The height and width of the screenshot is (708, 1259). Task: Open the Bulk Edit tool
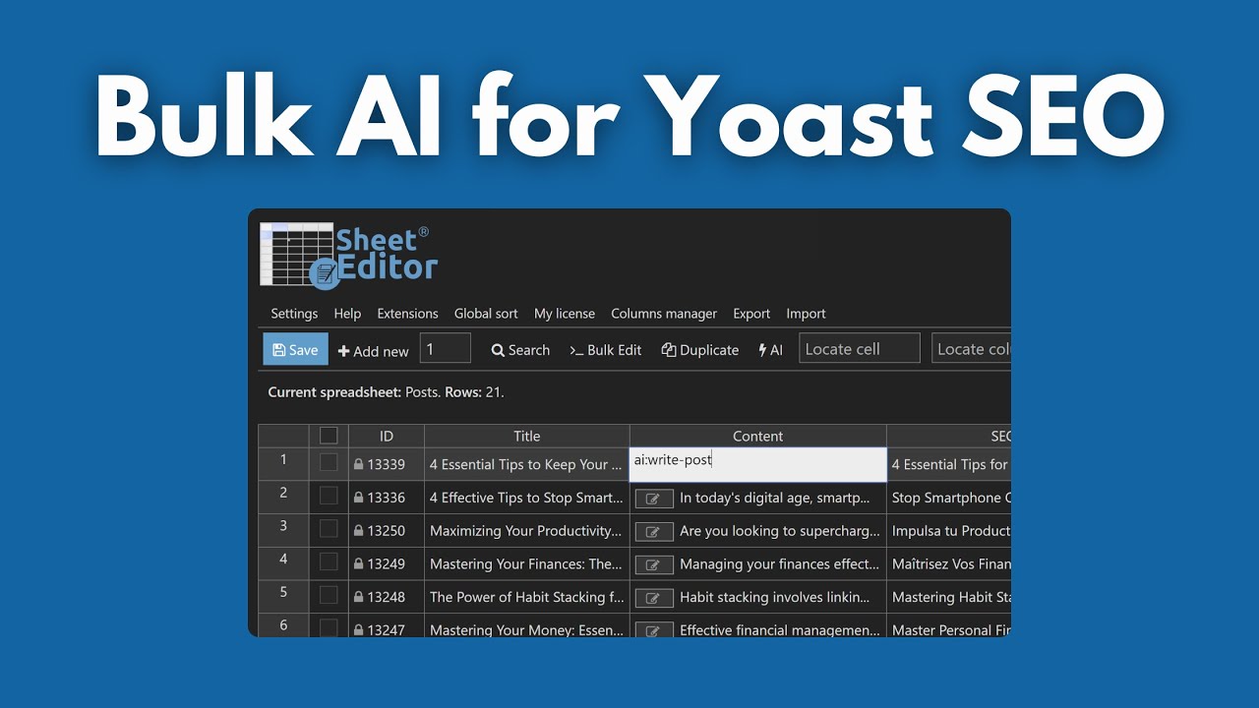click(605, 350)
